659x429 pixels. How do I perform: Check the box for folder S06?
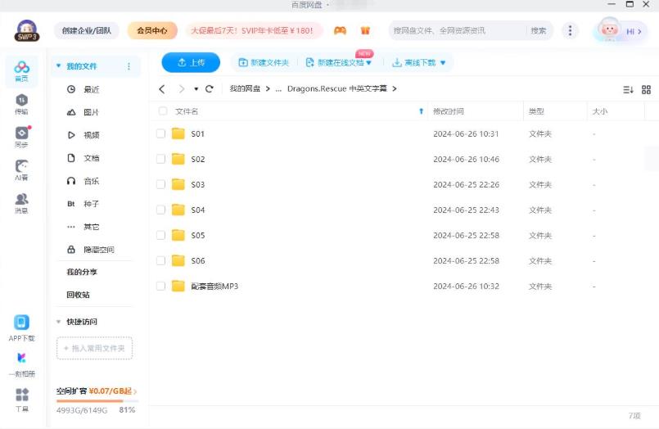click(x=160, y=260)
